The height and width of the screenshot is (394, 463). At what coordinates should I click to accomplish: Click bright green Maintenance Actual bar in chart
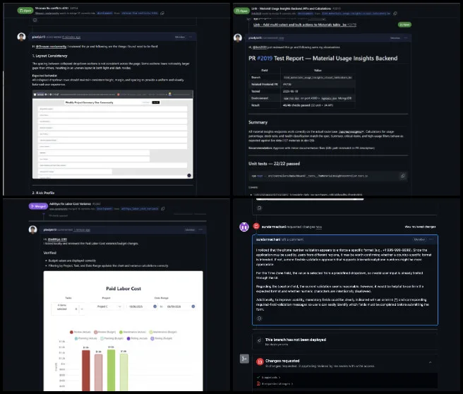111,370
